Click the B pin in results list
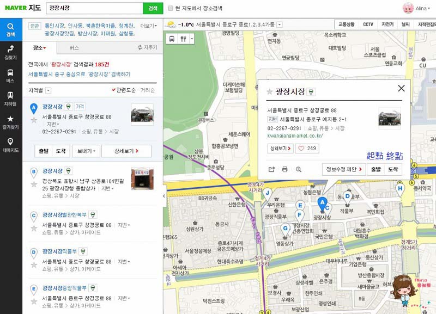 [x=34, y=173]
